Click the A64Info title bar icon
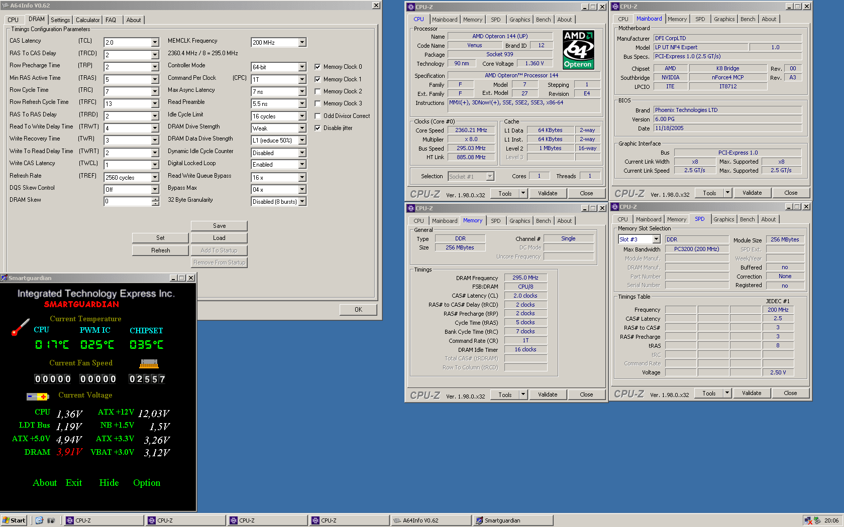Viewport: 844px width, 527px height. pyautogui.click(x=6, y=6)
